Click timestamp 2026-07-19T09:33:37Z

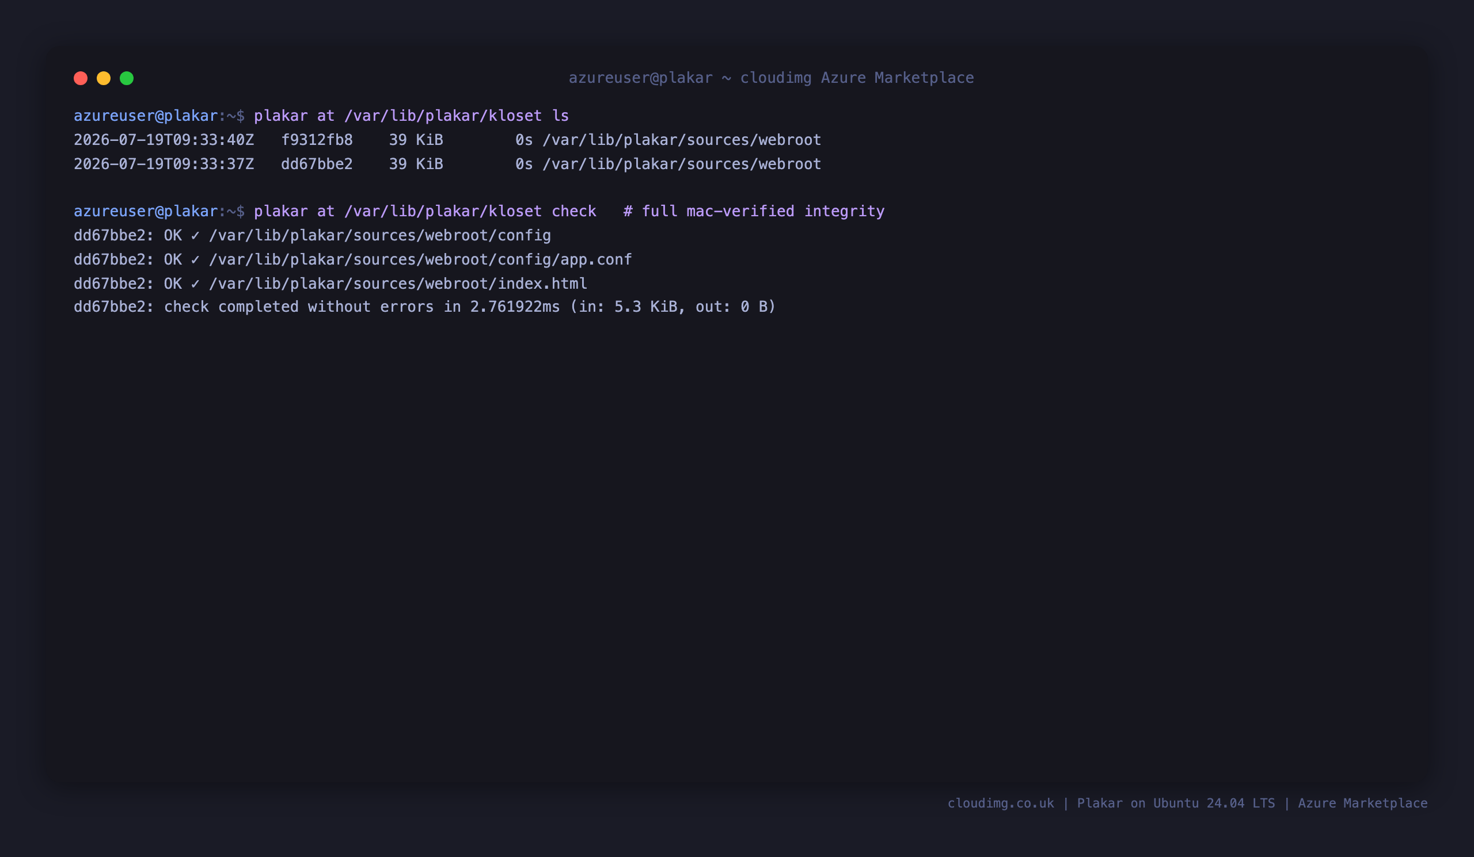tap(164, 164)
